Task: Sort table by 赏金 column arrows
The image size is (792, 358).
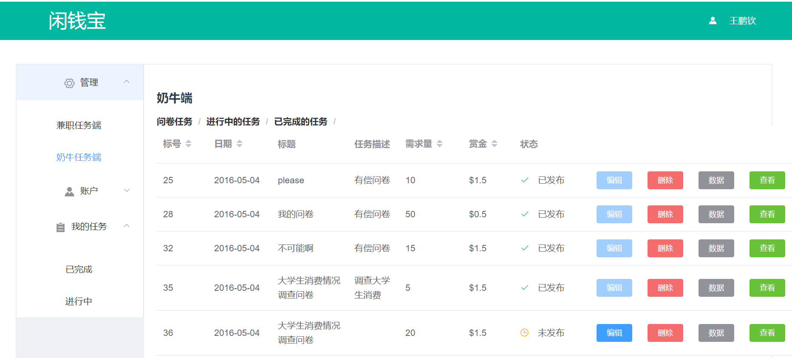Action: coord(494,144)
